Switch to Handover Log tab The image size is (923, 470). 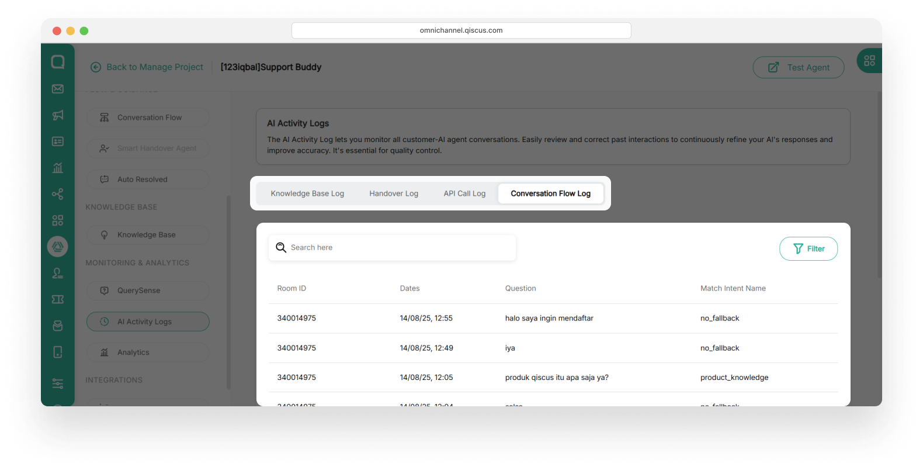[394, 193]
